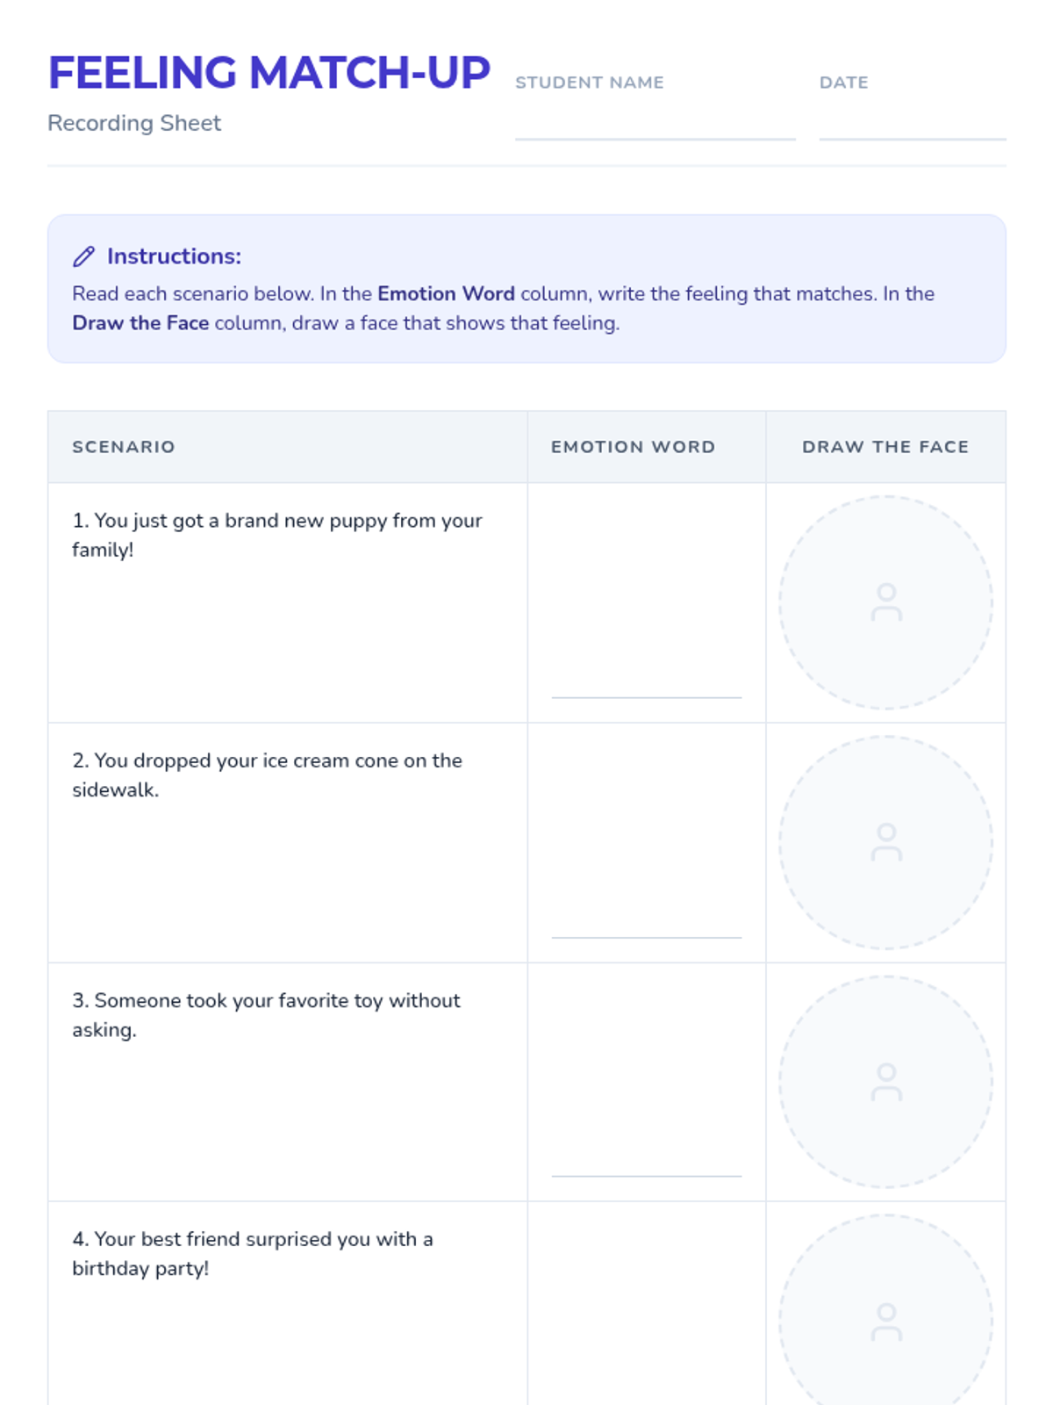The height and width of the screenshot is (1405, 1053).
Task: Click the Feeling Match-Up title
Action: [x=269, y=73]
